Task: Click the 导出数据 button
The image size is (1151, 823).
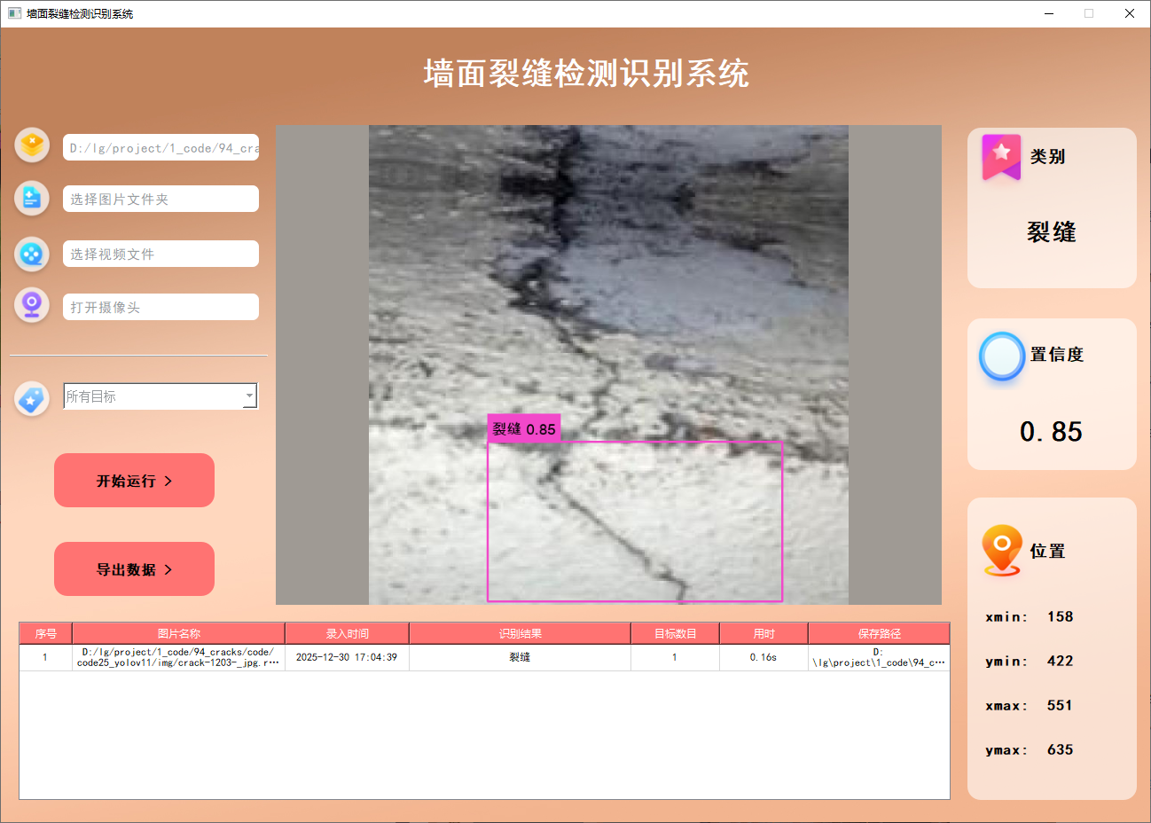Action: click(134, 568)
